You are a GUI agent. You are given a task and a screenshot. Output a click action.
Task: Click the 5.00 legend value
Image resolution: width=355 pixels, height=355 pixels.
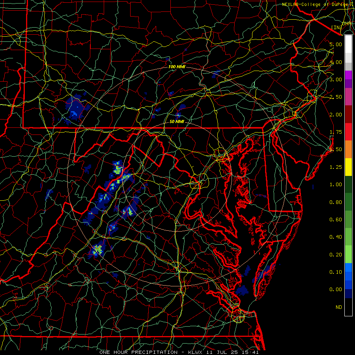(336, 44)
